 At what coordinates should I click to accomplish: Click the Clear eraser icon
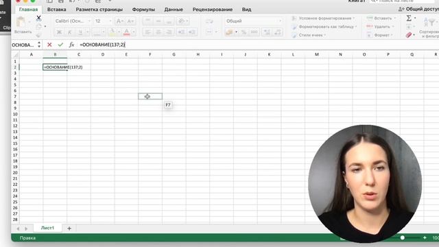(409, 35)
